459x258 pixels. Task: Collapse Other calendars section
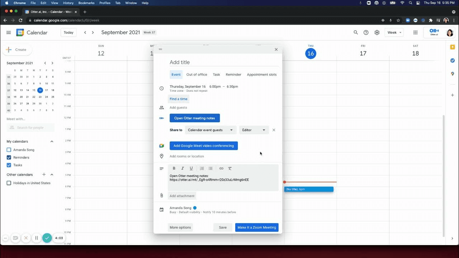[x=52, y=175]
